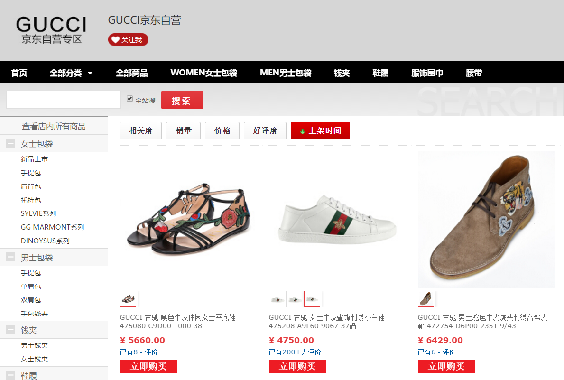Open the 鞋履 navigation menu item
The width and height of the screenshot is (564, 380).
click(380, 73)
